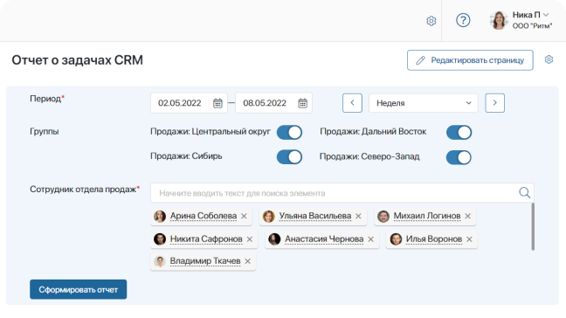The width and height of the screenshot is (566, 318).
Task: Click the Отчет о задачах CRM heading
Action: pos(77,60)
